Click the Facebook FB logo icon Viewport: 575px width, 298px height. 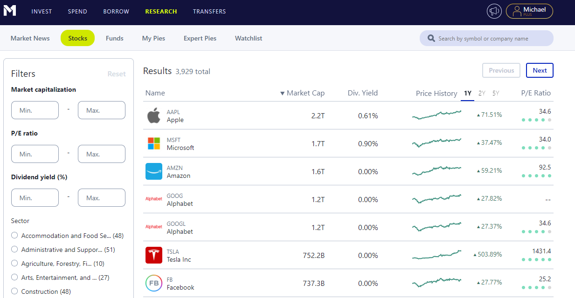(x=154, y=283)
